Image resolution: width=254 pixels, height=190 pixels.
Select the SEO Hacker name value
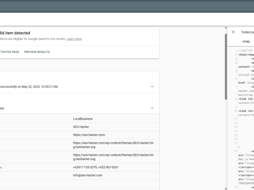[x=81, y=127]
